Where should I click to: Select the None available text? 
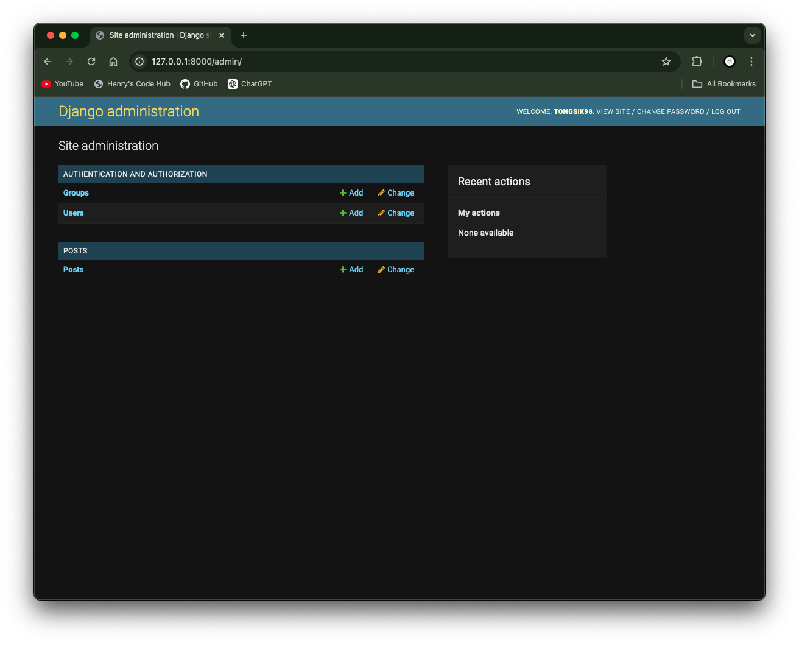click(486, 233)
